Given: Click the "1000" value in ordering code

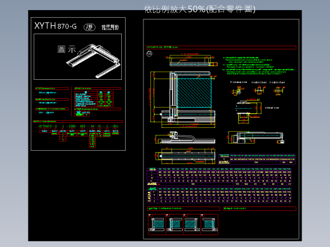Looking at the screenshot, I should click(72, 126).
